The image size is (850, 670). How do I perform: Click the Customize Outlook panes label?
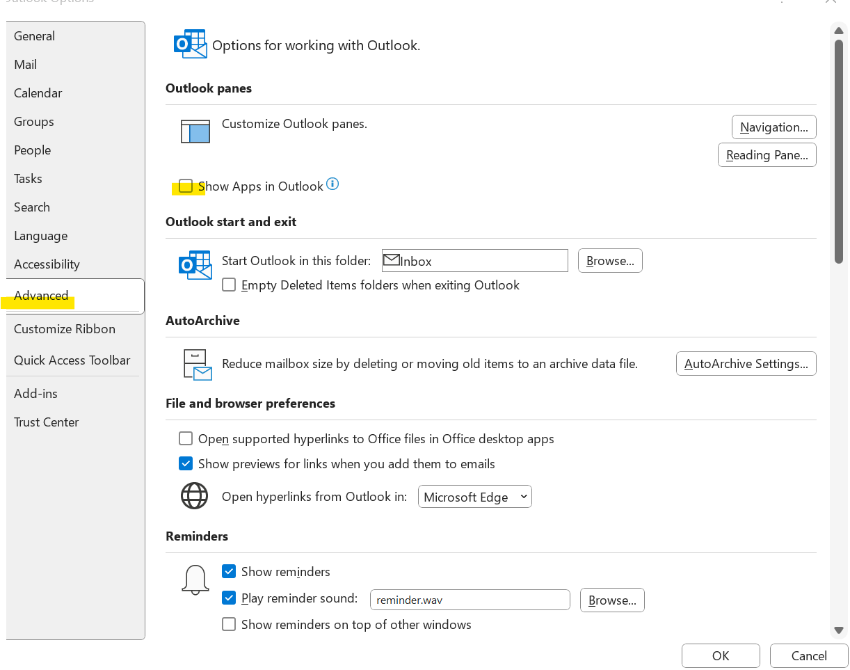pyautogui.click(x=294, y=124)
